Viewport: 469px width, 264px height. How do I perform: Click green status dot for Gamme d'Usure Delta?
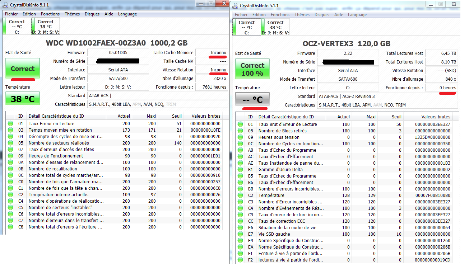[240, 170]
